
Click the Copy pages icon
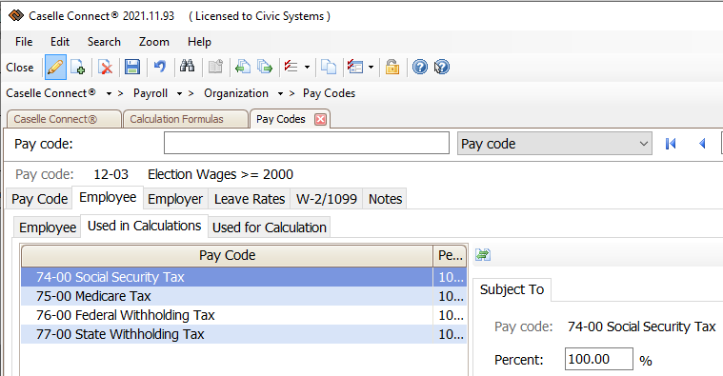pyautogui.click(x=329, y=68)
